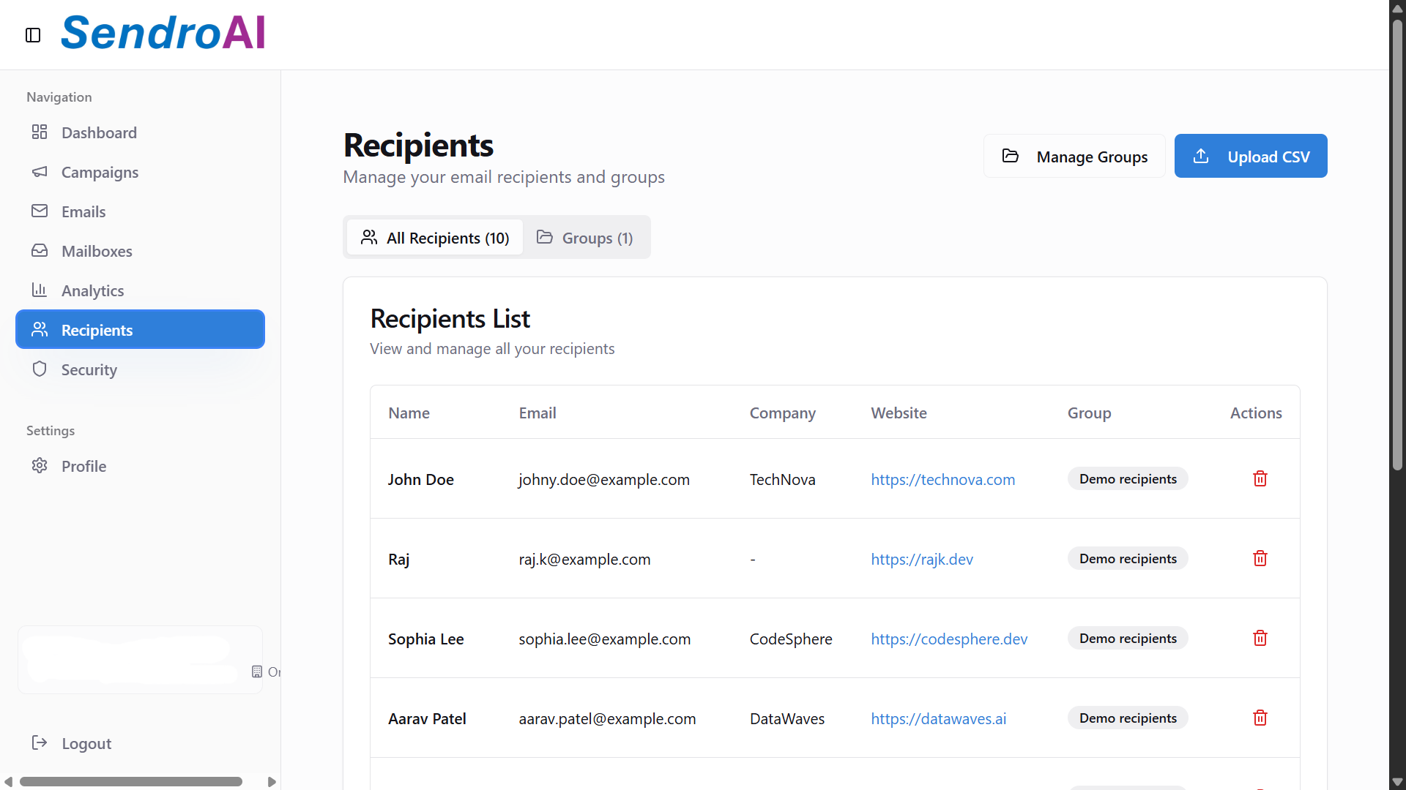Click the Logout icon

(40, 743)
